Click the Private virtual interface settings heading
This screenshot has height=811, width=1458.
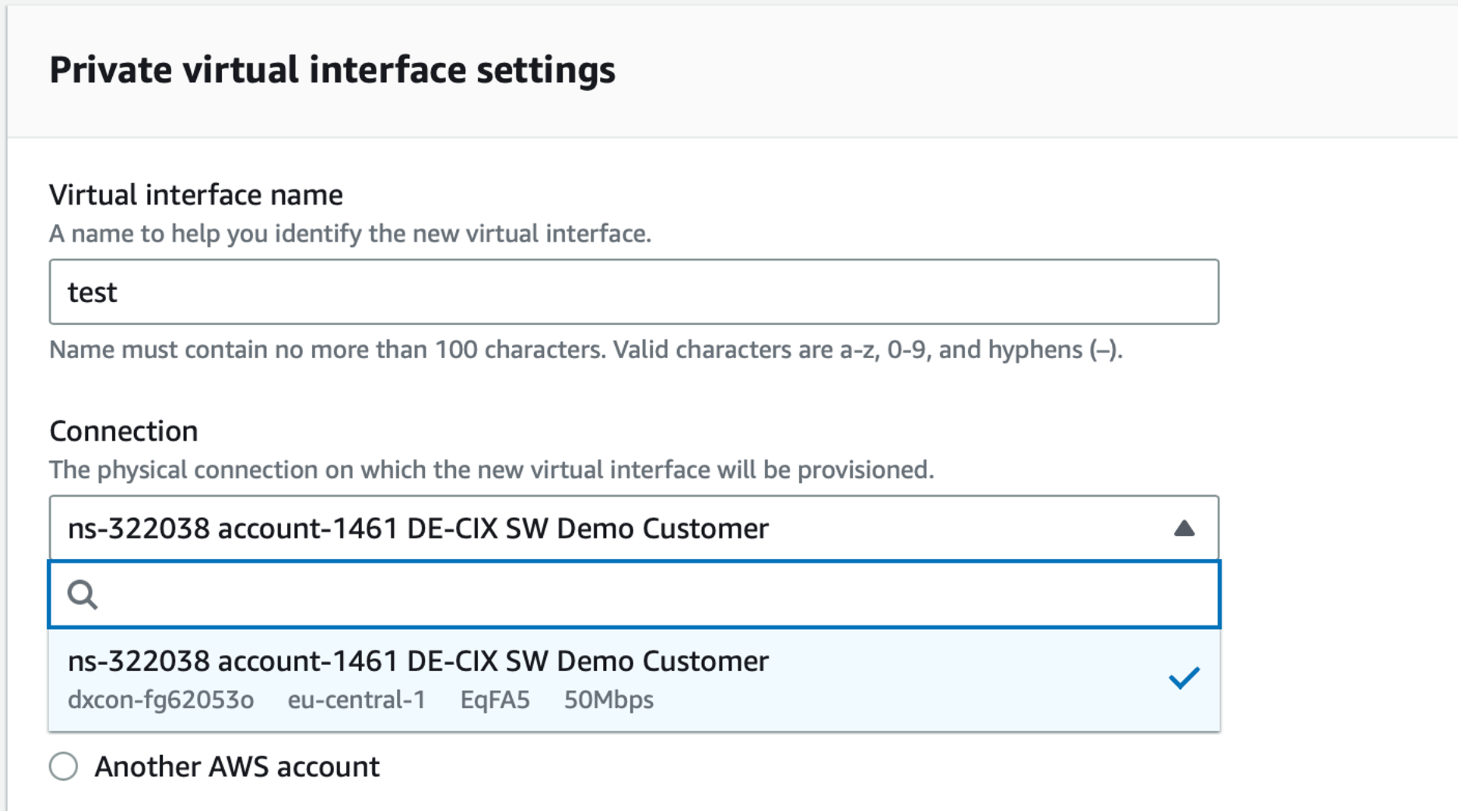coord(332,70)
